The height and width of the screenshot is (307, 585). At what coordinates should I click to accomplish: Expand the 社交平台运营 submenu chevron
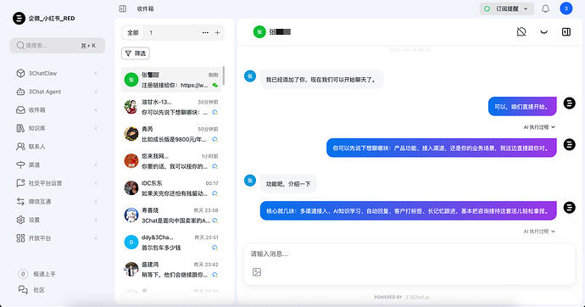(x=97, y=183)
